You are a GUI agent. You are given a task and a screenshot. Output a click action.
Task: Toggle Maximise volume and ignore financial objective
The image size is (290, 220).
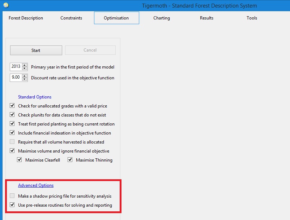[12, 151]
